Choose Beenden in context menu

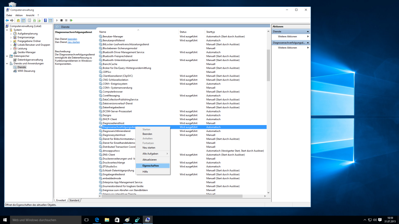coord(153,134)
